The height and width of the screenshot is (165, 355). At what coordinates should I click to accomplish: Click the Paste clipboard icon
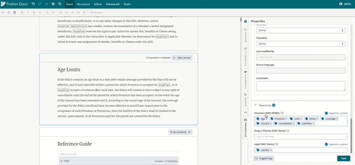coord(14,13)
